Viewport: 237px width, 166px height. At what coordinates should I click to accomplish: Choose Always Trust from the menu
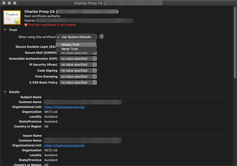(x=76, y=44)
